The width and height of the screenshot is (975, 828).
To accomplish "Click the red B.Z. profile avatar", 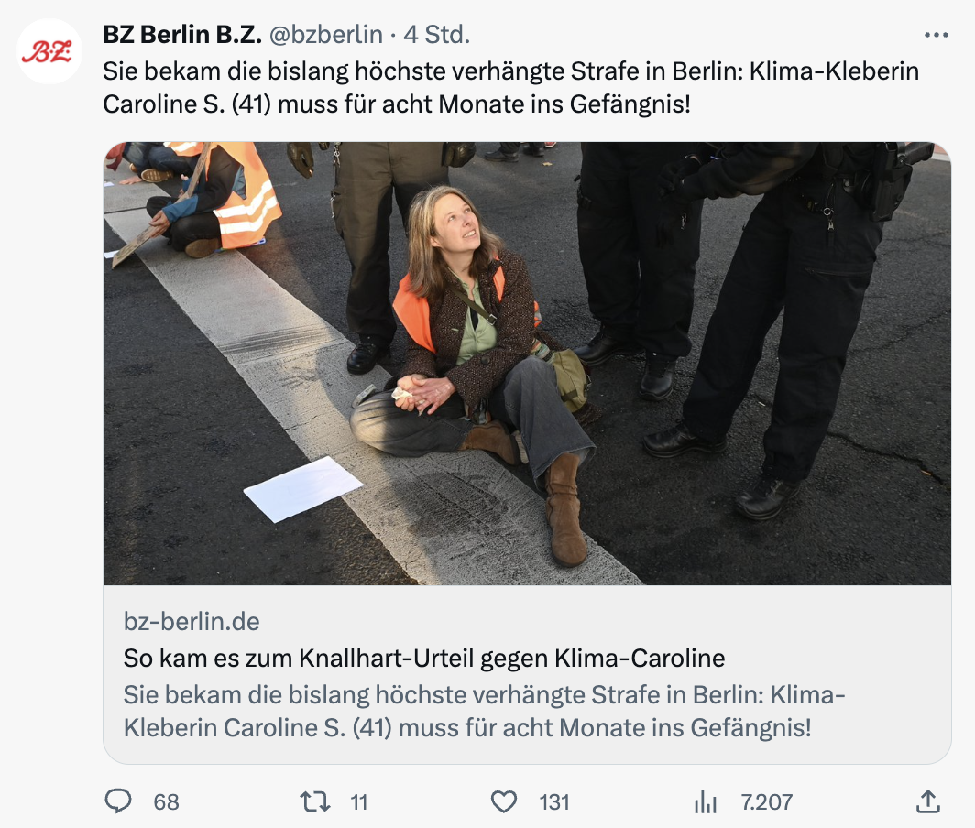I will [x=49, y=51].
